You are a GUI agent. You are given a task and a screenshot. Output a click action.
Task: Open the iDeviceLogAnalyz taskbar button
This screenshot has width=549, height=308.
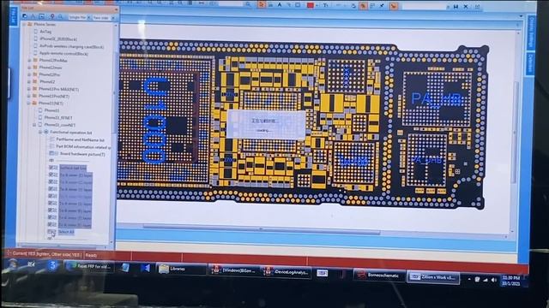[287, 272]
